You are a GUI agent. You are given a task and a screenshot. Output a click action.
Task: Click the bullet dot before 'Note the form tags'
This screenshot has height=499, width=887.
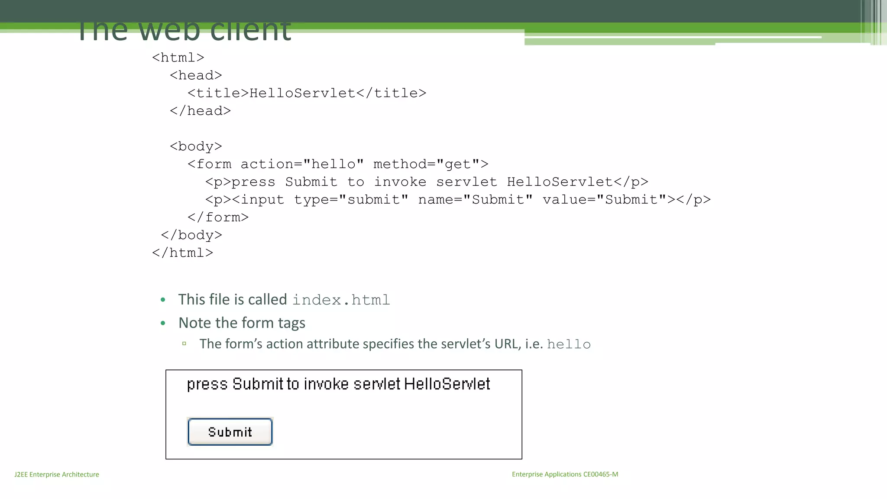(x=163, y=323)
